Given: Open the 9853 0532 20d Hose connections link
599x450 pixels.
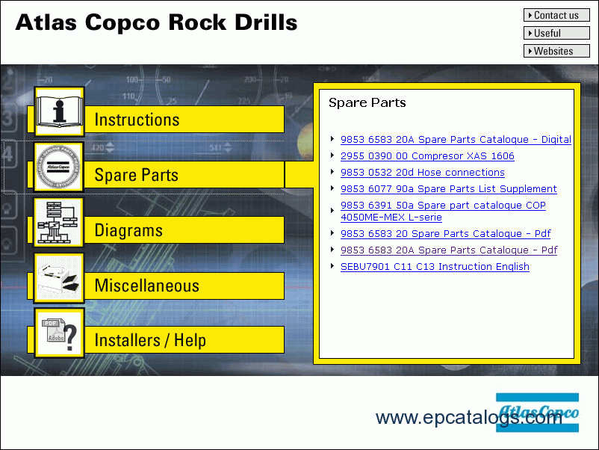Looking at the screenshot, I should (x=422, y=173).
